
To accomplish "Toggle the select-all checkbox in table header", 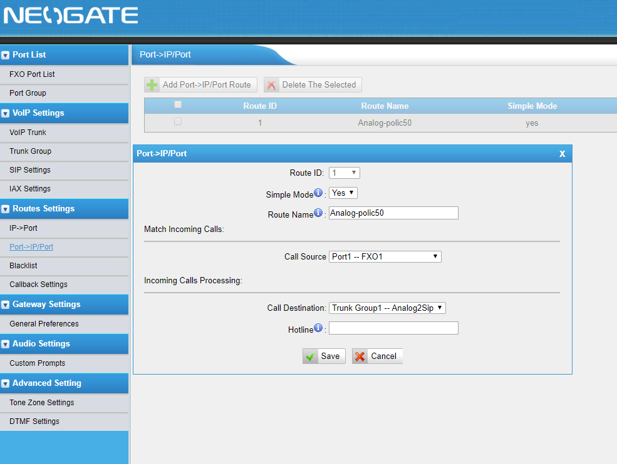I will (x=178, y=104).
